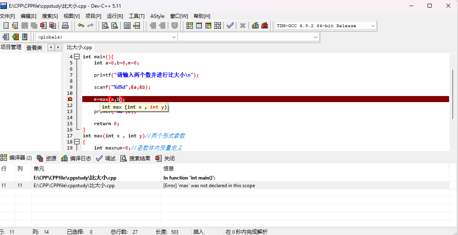The width and height of the screenshot is (458, 235).
Task: Collapse the main function fold at line 4
Action: click(77, 57)
